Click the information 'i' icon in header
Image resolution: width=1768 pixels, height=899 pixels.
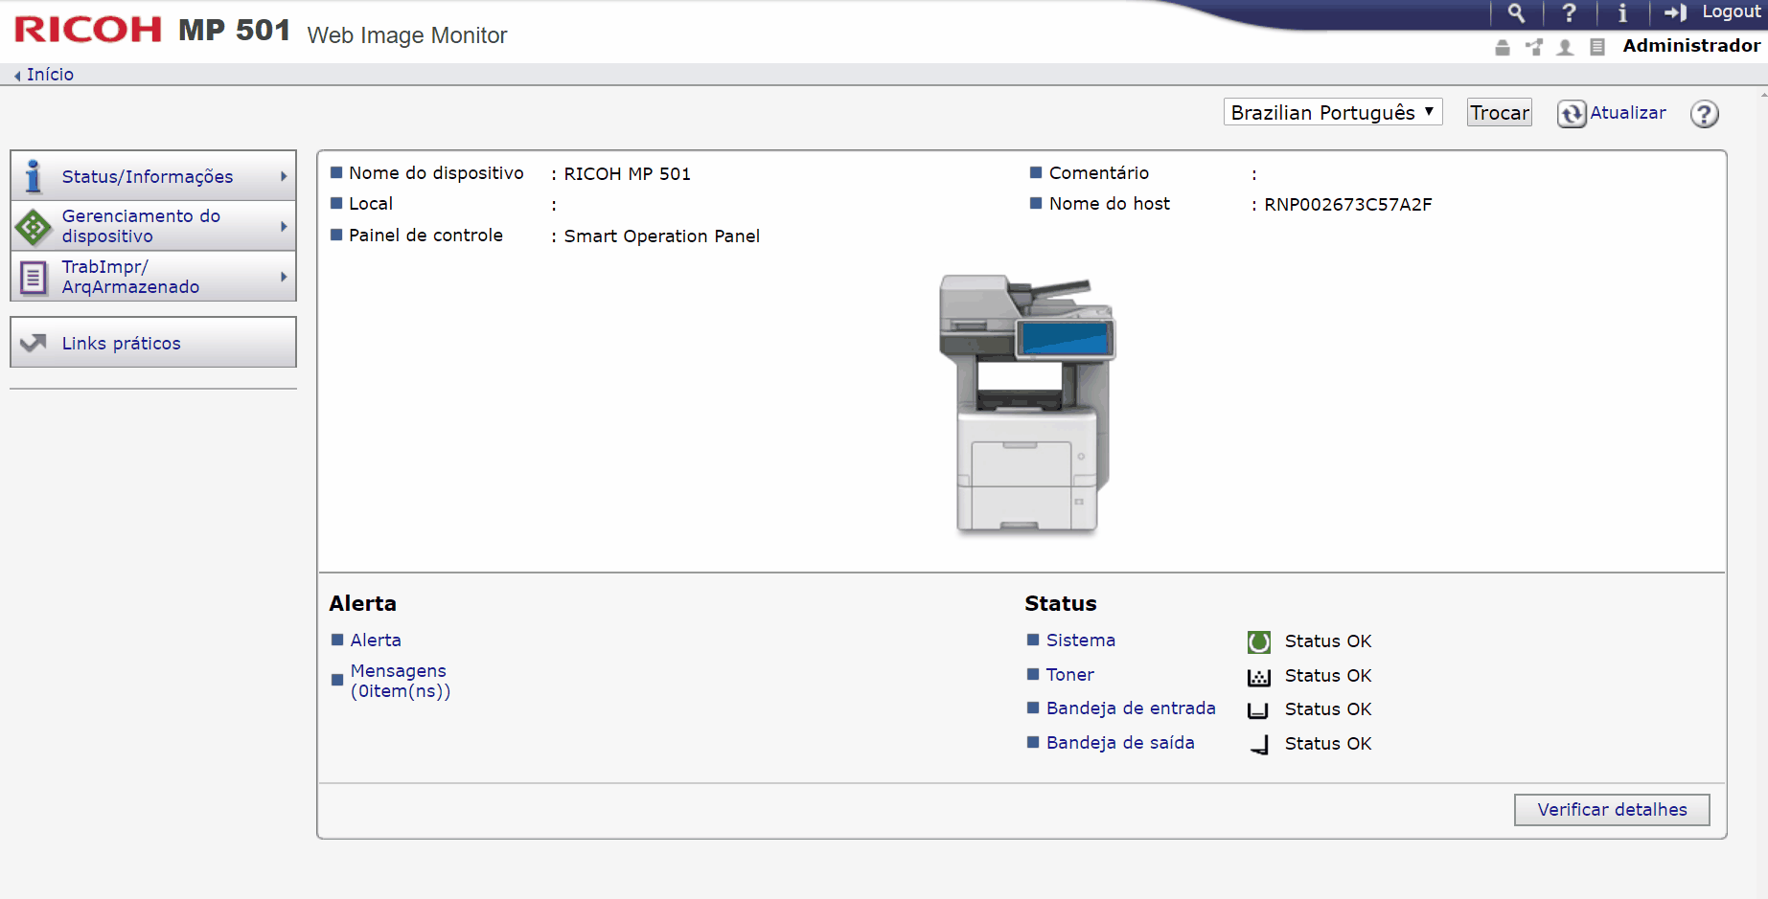click(x=1621, y=12)
